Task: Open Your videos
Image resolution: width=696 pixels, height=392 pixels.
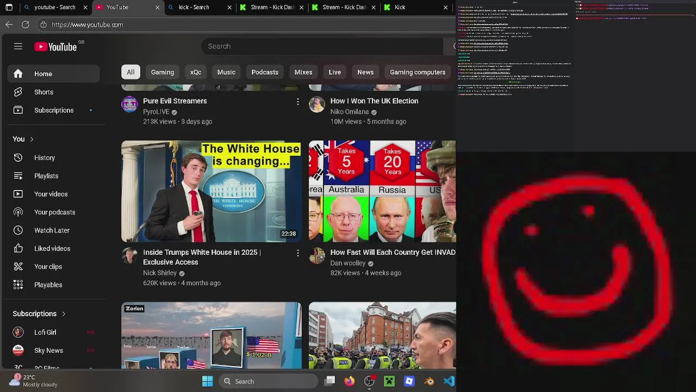Action: pos(53,194)
